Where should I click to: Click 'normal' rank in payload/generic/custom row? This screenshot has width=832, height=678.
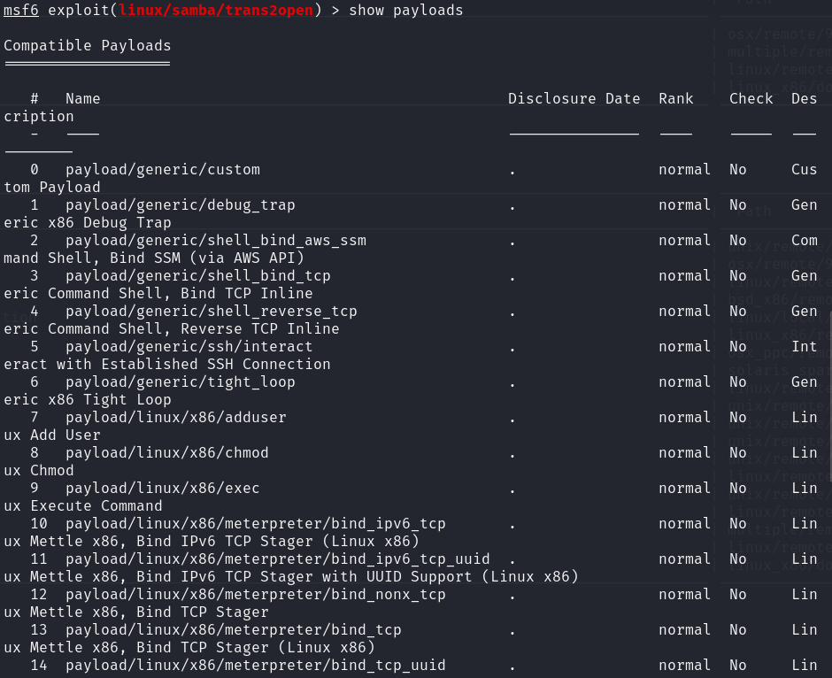pos(684,170)
